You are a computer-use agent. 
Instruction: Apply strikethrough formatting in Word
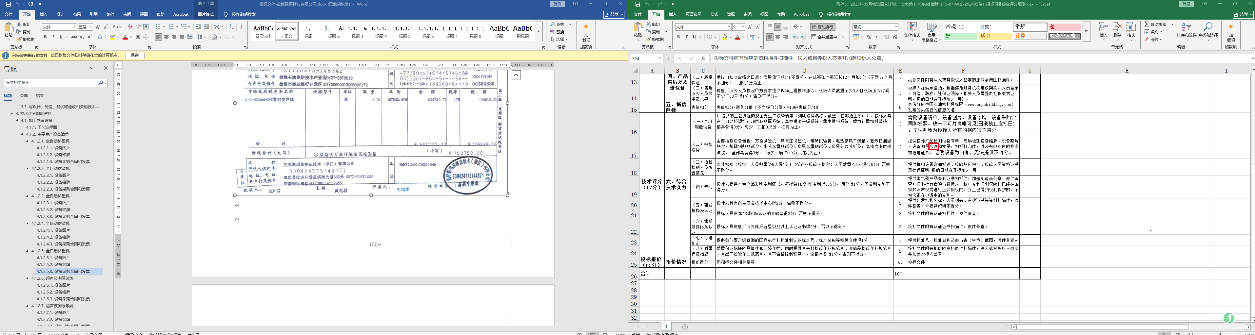(x=73, y=37)
